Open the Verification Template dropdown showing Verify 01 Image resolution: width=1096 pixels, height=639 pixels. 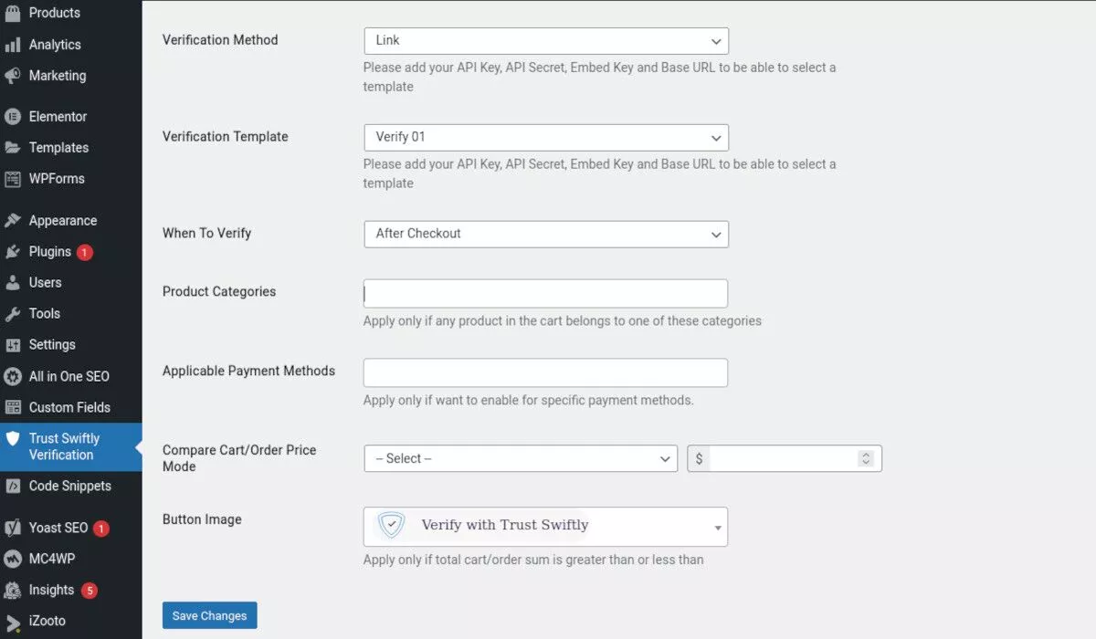click(546, 138)
